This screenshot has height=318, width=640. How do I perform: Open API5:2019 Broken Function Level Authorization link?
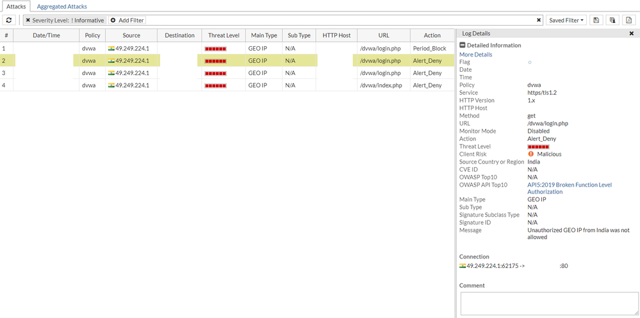coord(570,188)
